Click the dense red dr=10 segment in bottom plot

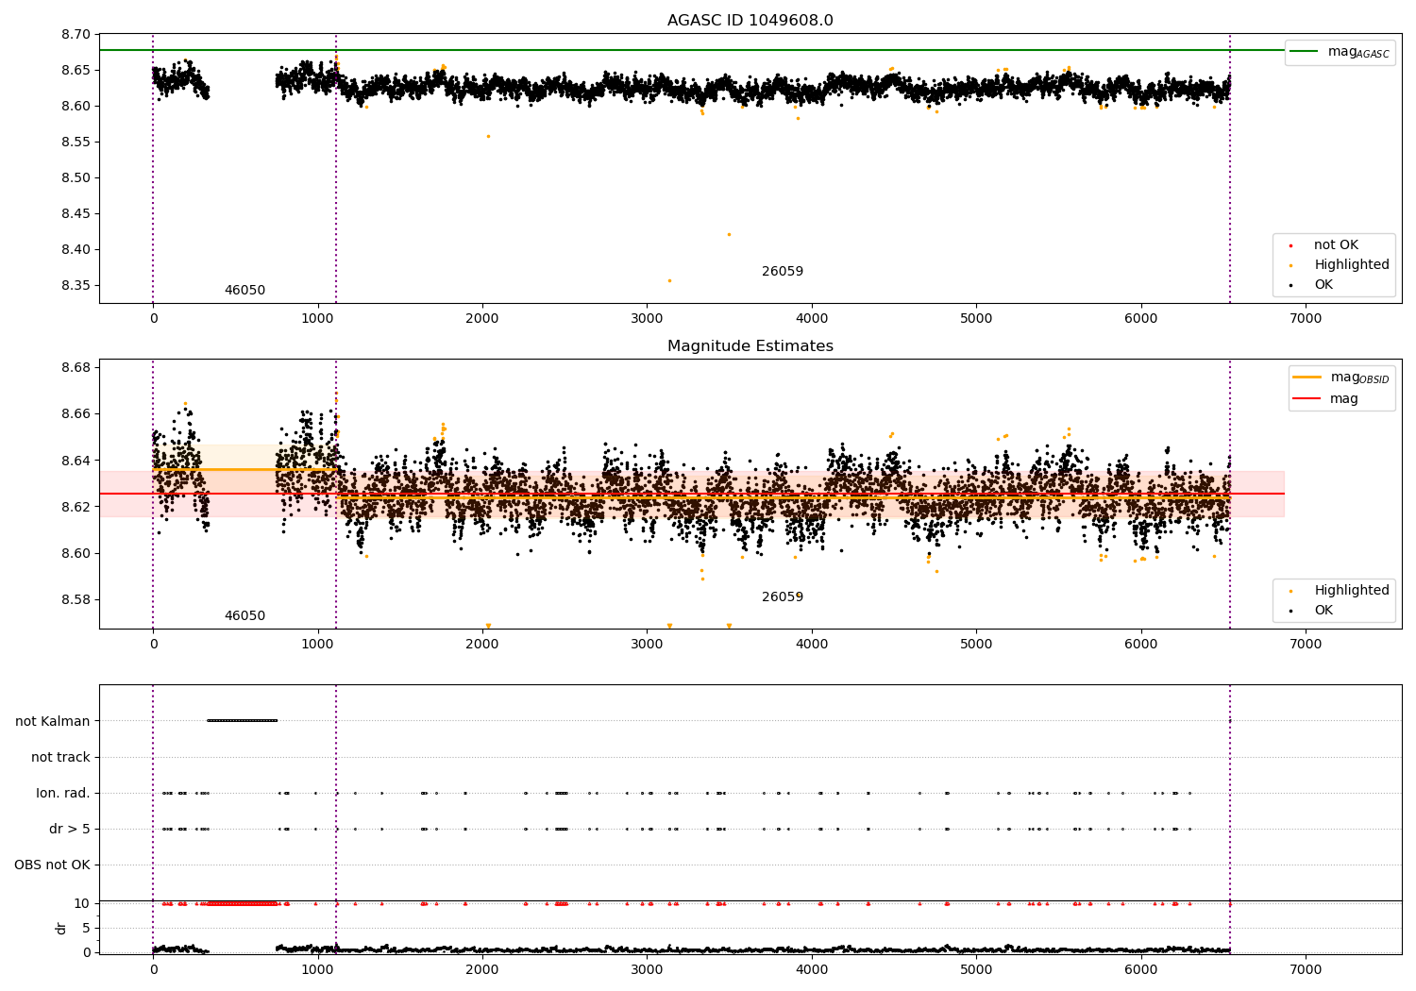242,903
